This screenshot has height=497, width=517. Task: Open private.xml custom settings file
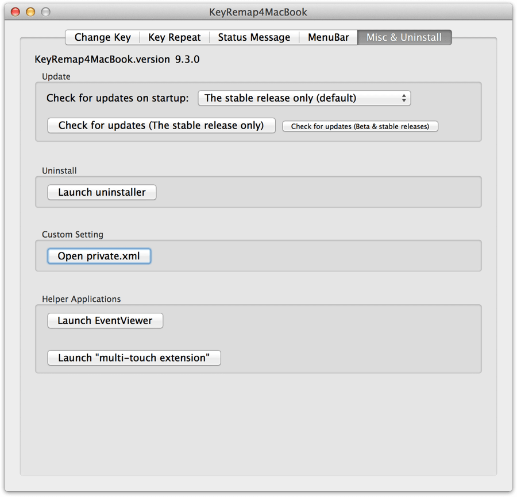pos(99,256)
